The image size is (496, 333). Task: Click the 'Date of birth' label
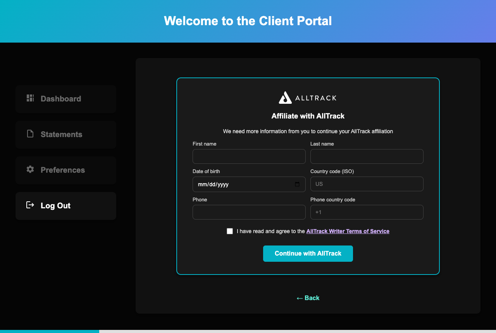206,172
